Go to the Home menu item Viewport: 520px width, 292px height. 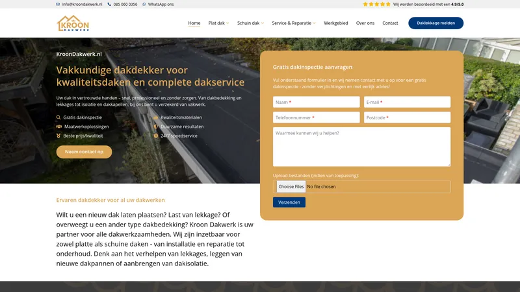pos(194,23)
